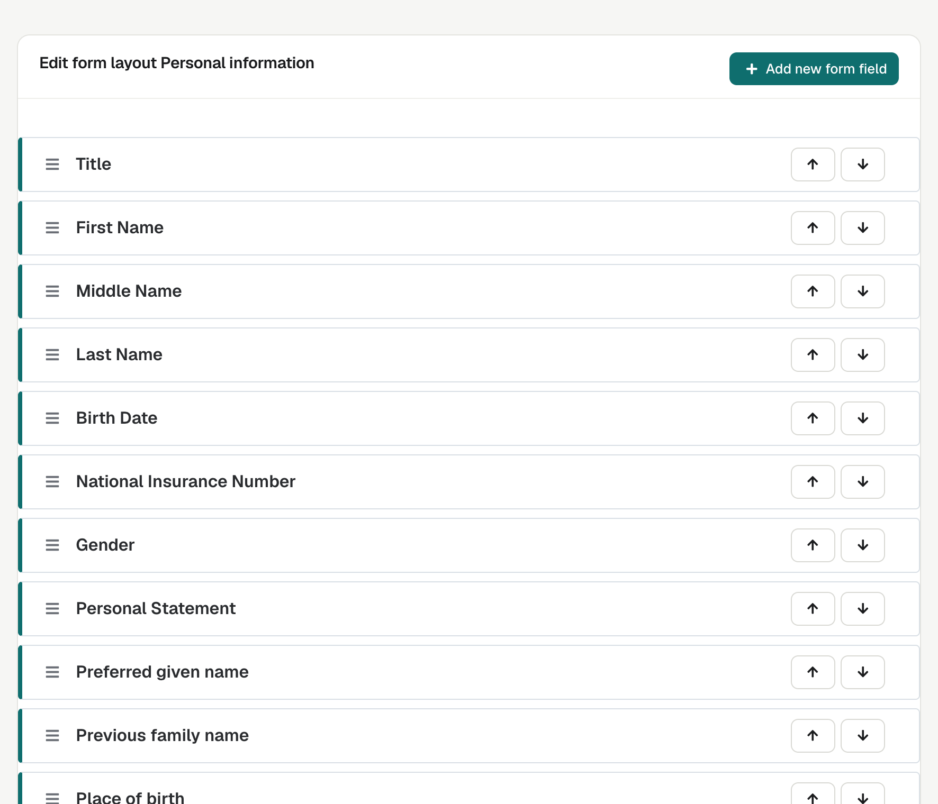Select the Preferred given name label
The image size is (938, 804).
[x=163, y=672]
